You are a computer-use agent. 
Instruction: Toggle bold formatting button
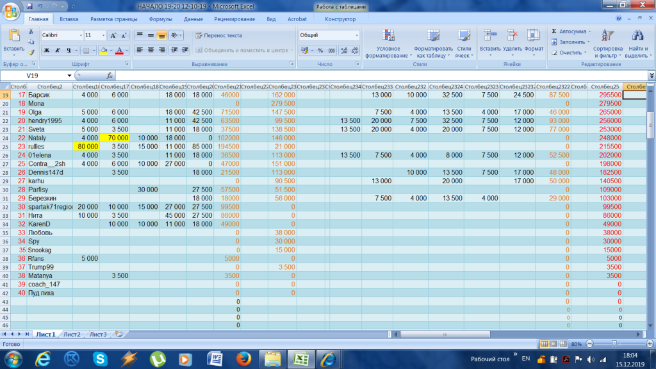tap(47, 50)
